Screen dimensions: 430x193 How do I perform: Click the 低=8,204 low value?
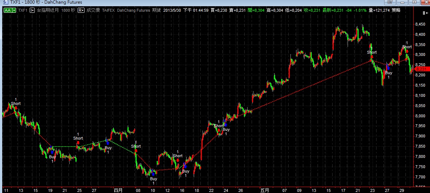[293, 10]
